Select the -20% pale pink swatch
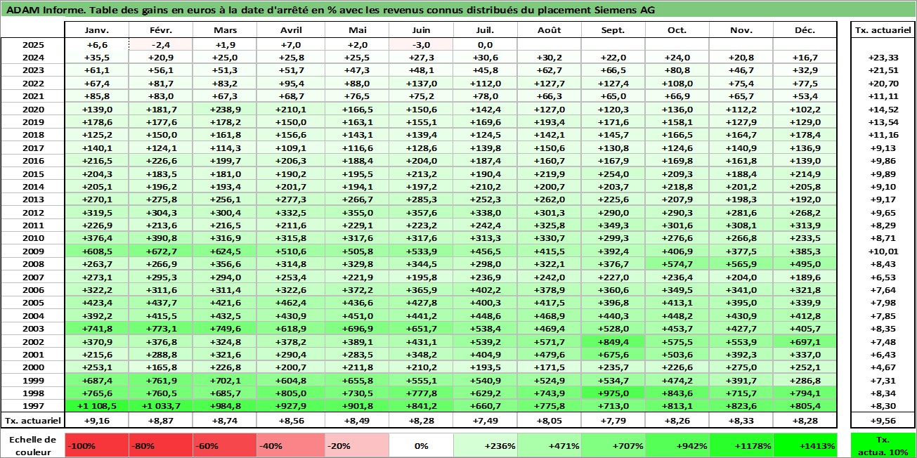This screenshot has height=458, width=917. pos(356,445)
